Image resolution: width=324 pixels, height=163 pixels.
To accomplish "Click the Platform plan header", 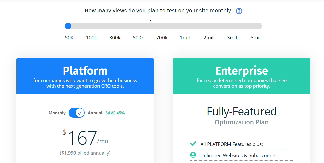I will pyautogui.click(x=85, y=71).
